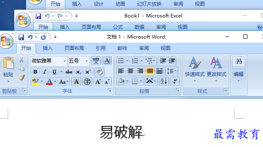
Task: Increase paragraph indent
Action: click(172, 61)
